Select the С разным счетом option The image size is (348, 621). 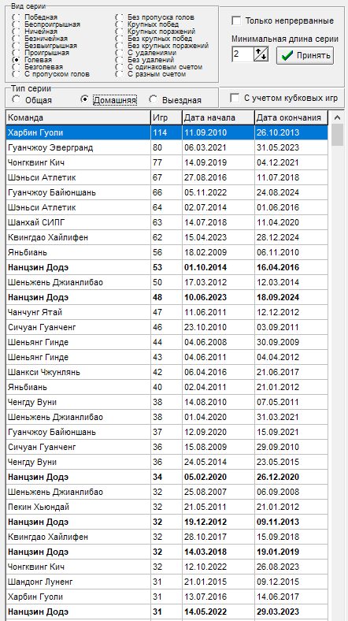coord(120,74)
